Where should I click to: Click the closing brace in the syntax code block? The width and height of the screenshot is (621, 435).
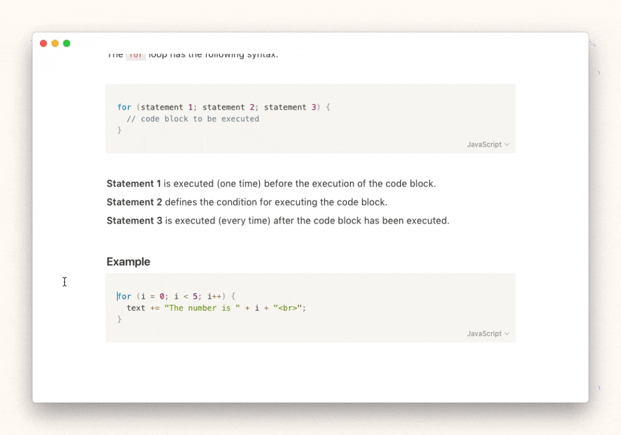pyautogui.click(x=119, y=130)
